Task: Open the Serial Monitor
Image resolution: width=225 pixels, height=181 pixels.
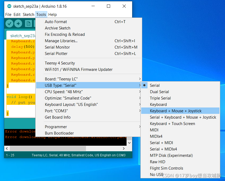Action: pos(88,47)
